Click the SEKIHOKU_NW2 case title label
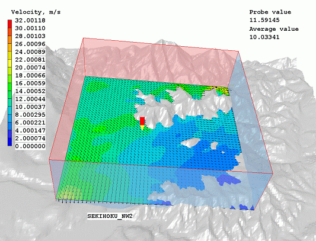The image size is (316, 241). 110,216
